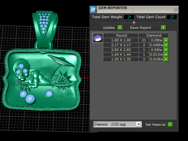
Task: Click the quantity 21 cell
Action: (144, 40)
